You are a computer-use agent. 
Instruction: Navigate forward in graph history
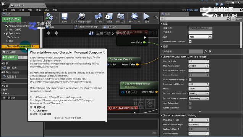[x=56, y=33]
